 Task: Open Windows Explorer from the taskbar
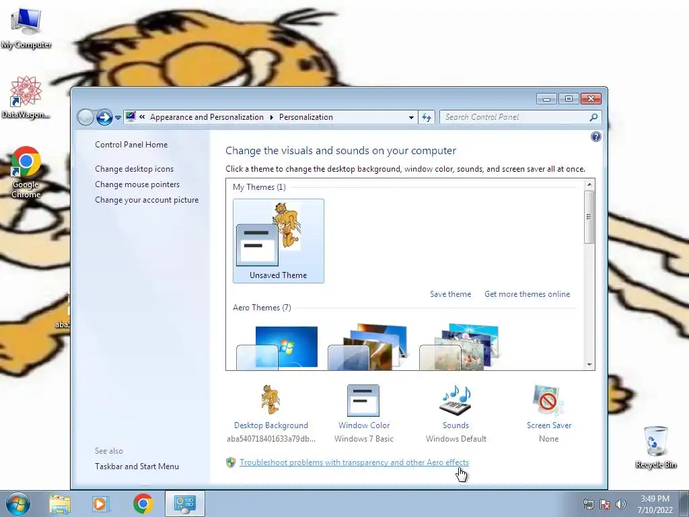[x=60, y=504]
